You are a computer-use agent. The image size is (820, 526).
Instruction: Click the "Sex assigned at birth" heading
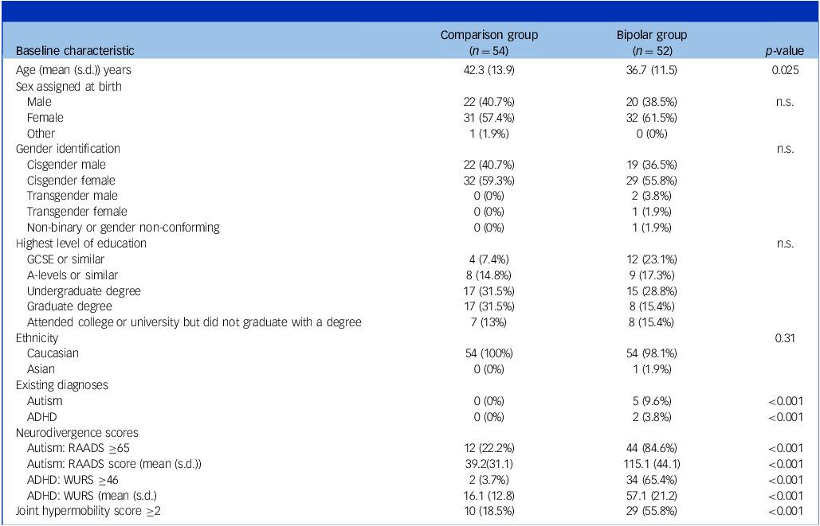(69, 86)
